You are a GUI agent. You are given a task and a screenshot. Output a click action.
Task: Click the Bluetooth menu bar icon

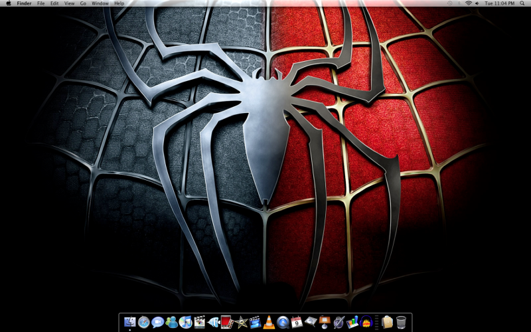click(x=459, y=3)
